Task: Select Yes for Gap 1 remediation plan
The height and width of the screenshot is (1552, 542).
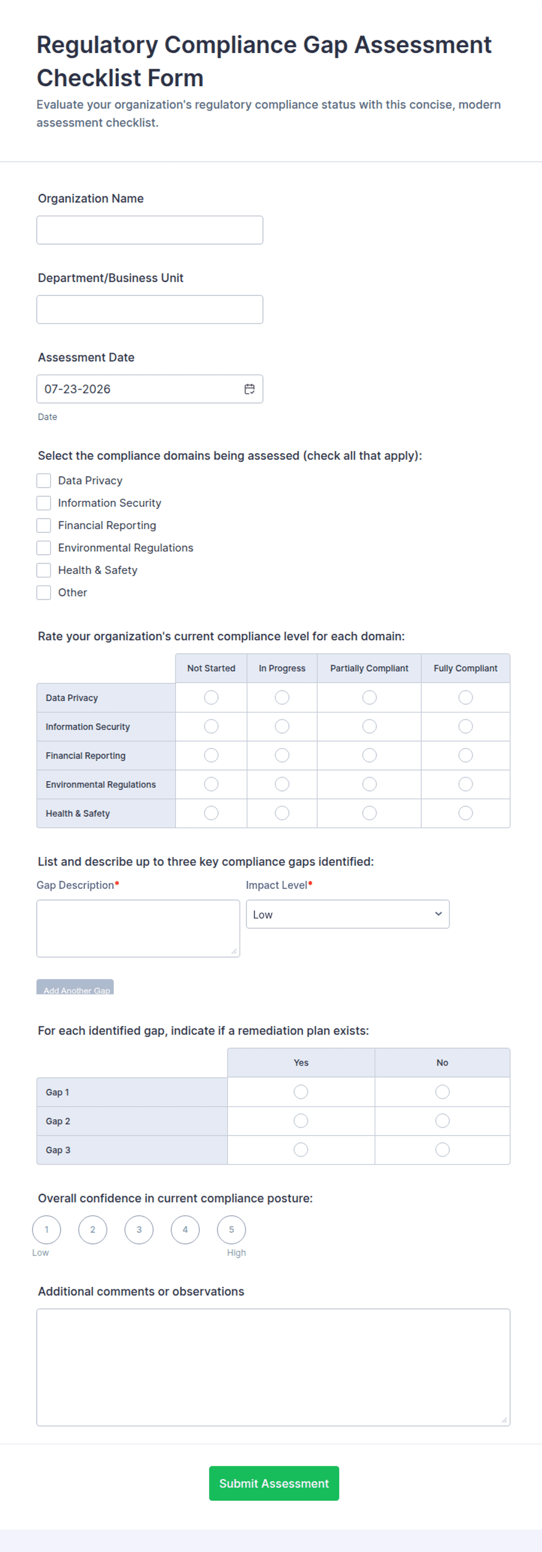Action: coord(301,1092)
